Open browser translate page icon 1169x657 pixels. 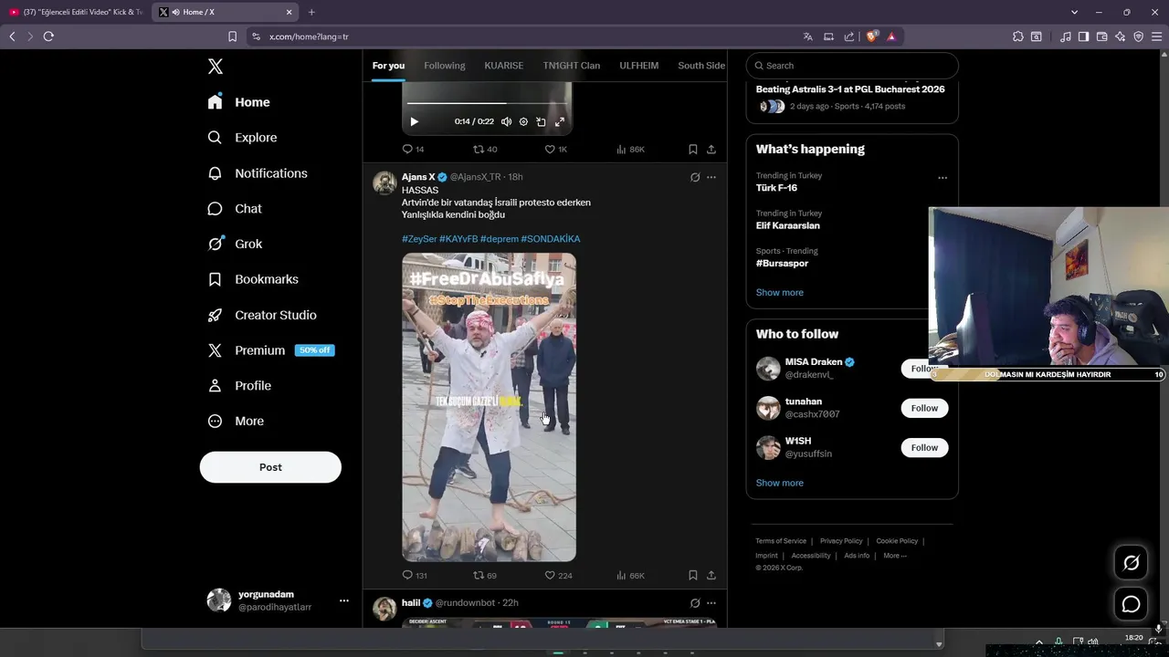tap(807, 36)
